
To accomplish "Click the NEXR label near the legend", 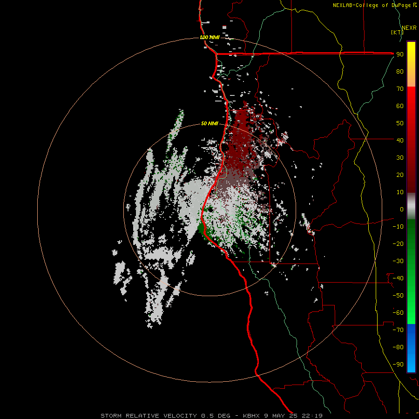I will tap(409, 28).
